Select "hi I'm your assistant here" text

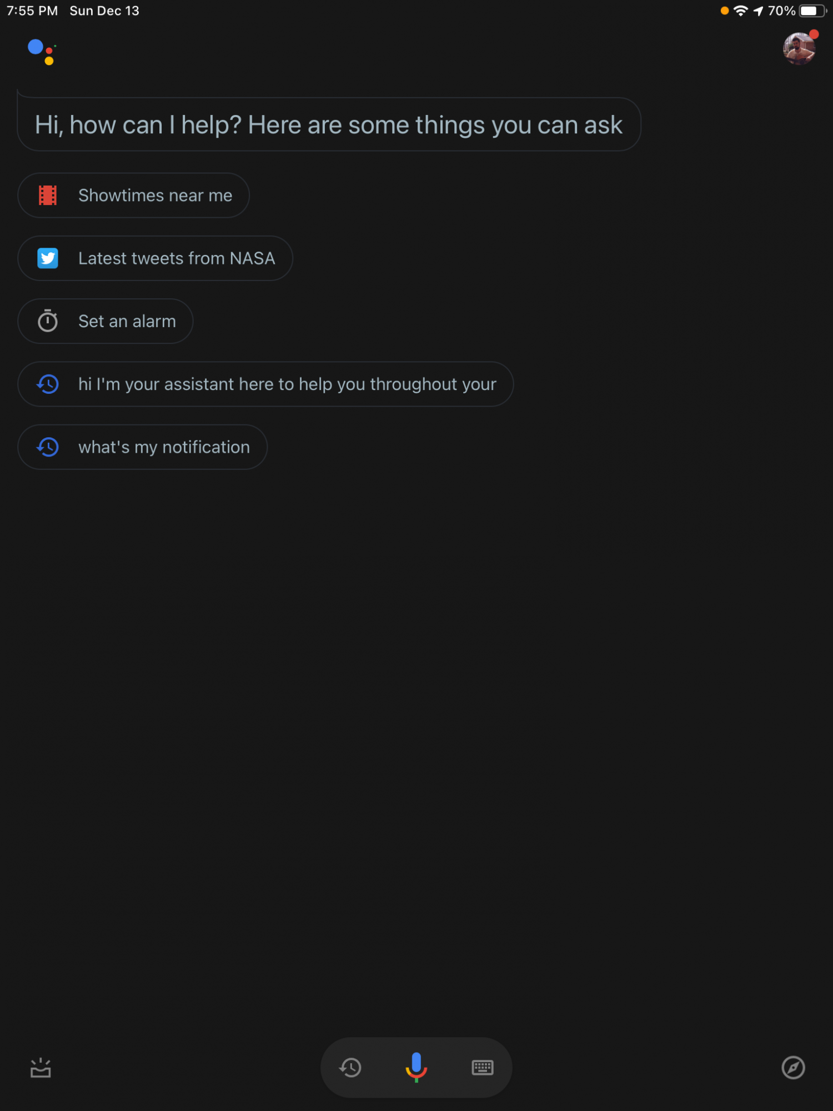click(287, 384)
